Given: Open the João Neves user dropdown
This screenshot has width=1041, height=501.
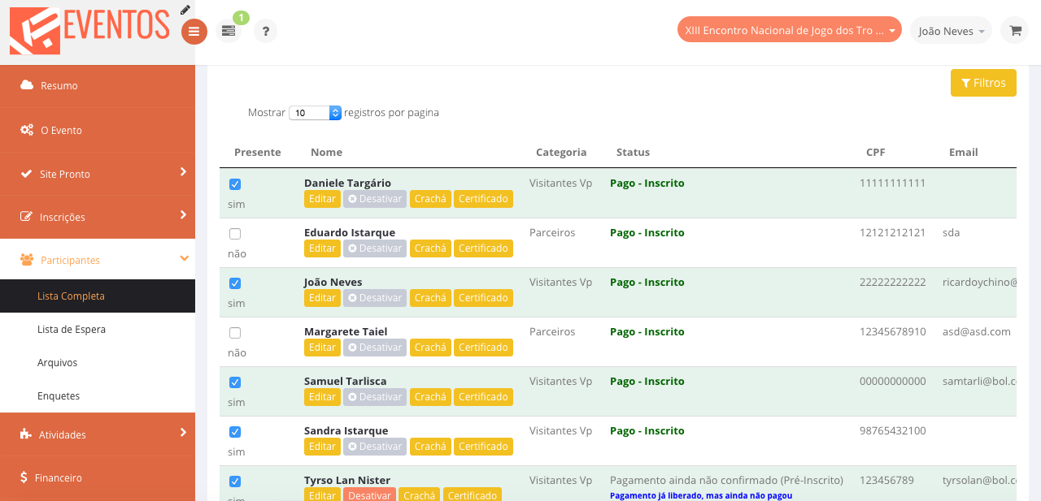Looking at the screenshot, I should click(951, 31).
